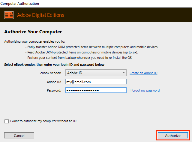
Task: Click the Adobe Digital Editions book logo
Action: click(x=9, y=15)
